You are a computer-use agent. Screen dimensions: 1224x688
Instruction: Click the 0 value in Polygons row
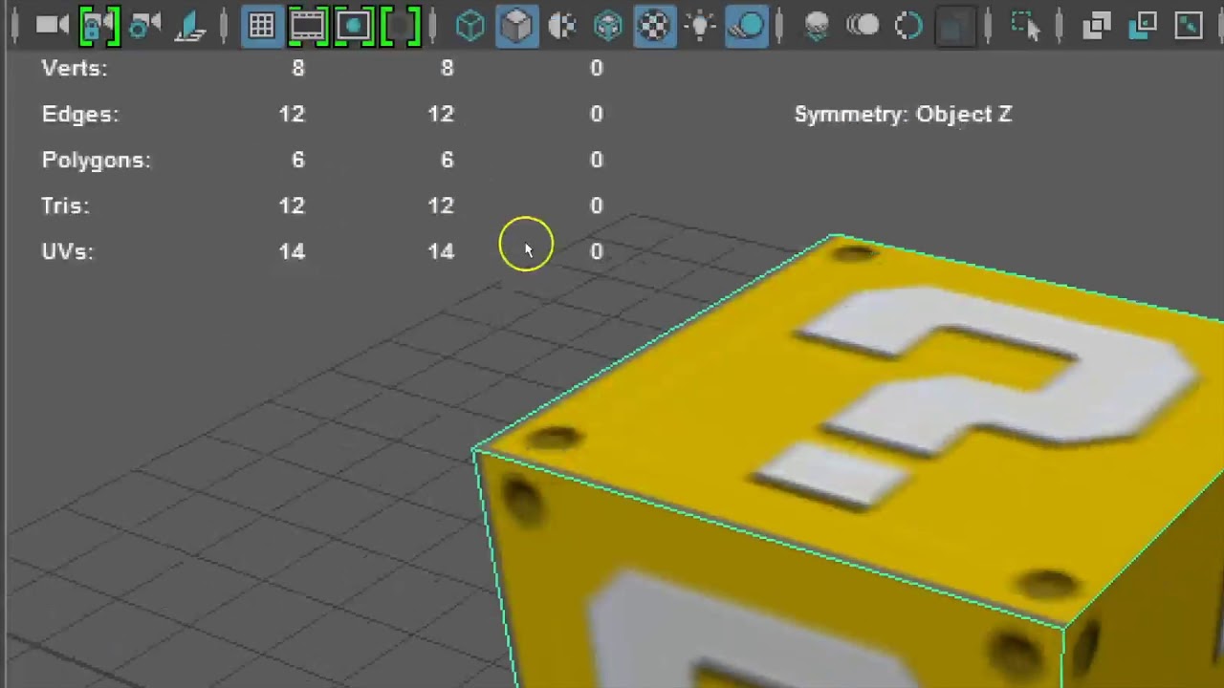coord(596,160)
